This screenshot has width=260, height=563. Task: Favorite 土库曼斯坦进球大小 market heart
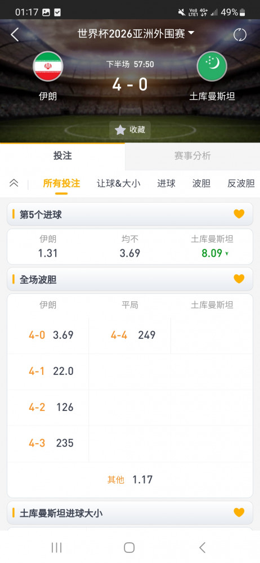coord(239,512)
